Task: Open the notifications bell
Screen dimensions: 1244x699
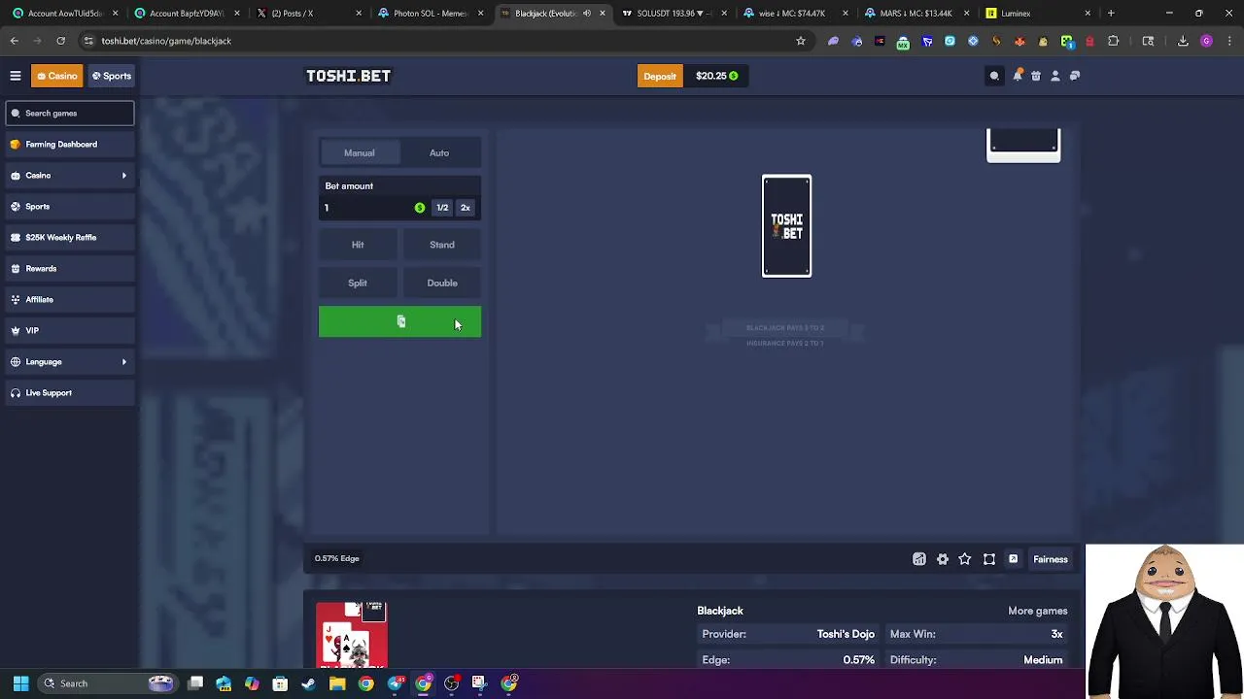Action: 1018,76
